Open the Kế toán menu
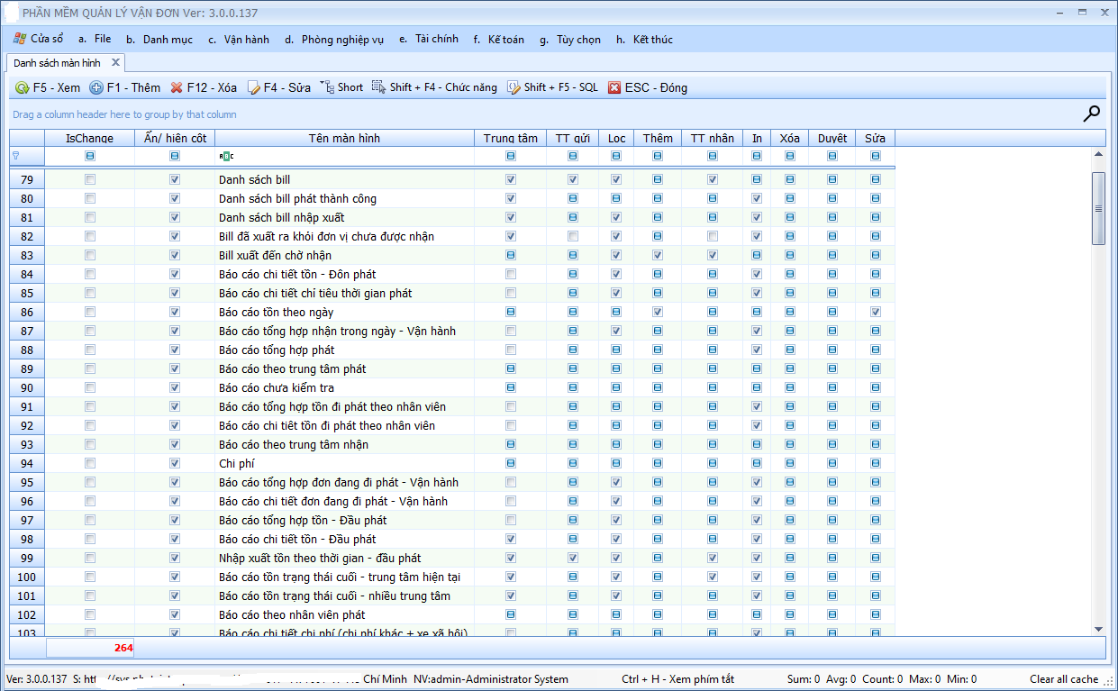Viewport: 1118px width, 691px height. click(499, 39)
